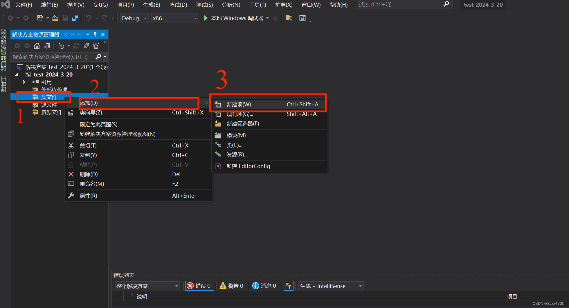
Task: Click the Live Share window icon in the toolbar
Action: (x=302, y=18)
